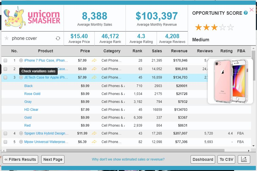257x171 pixels.
Task: Click the share arrow for Spigen Ultra Hybrid
Action: [x=94, y=133]
